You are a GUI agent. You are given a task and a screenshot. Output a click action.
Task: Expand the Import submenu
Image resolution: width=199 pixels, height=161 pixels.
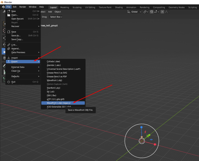point(23,58)
